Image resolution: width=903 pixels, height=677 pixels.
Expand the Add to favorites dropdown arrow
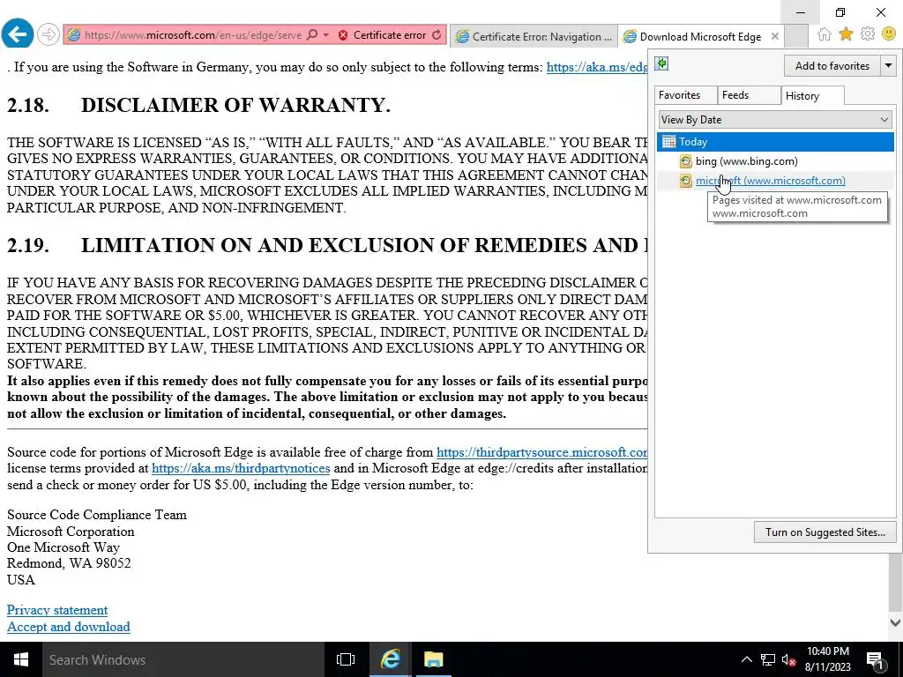pos(888,65)
